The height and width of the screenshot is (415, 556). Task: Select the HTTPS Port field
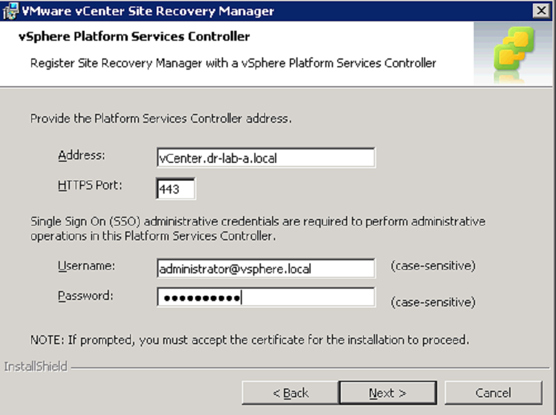tap(176, 188)
